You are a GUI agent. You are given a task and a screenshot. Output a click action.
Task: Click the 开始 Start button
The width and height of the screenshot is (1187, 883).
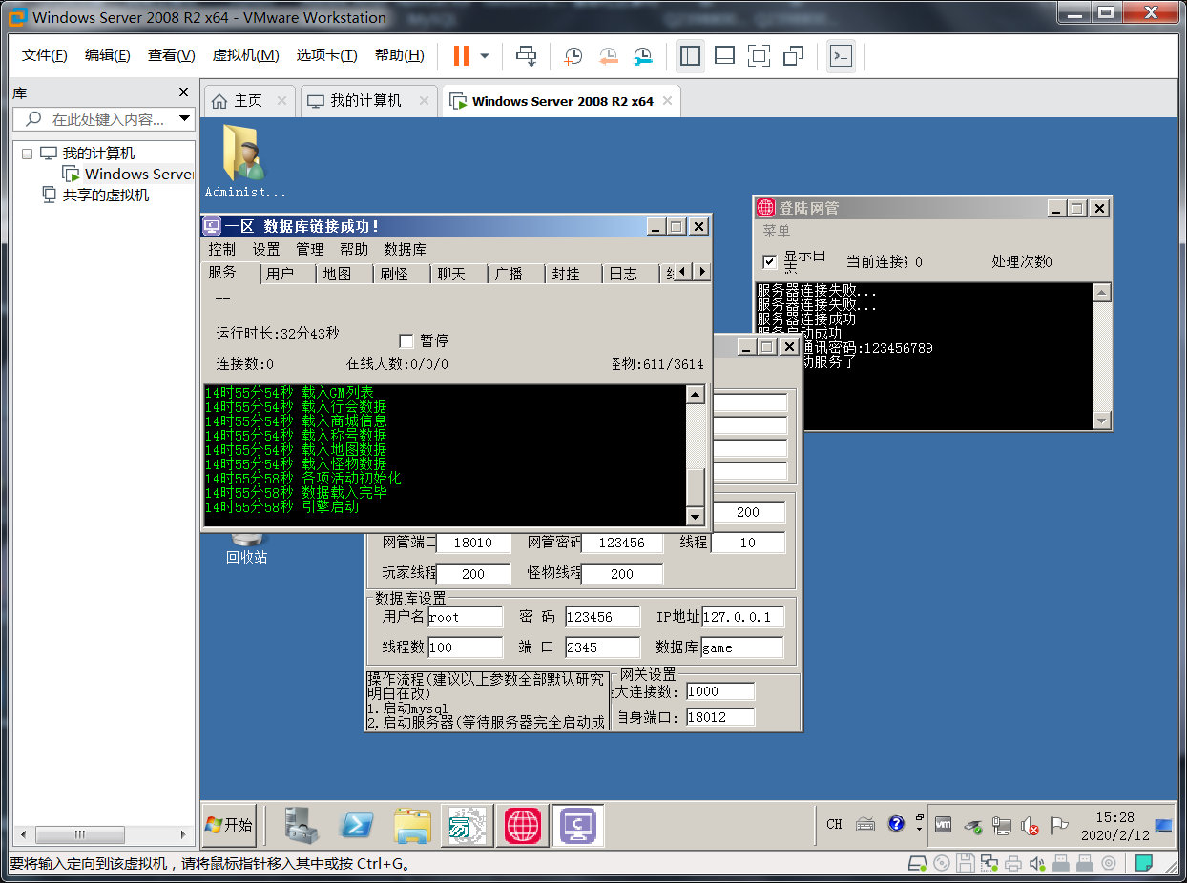229,825
